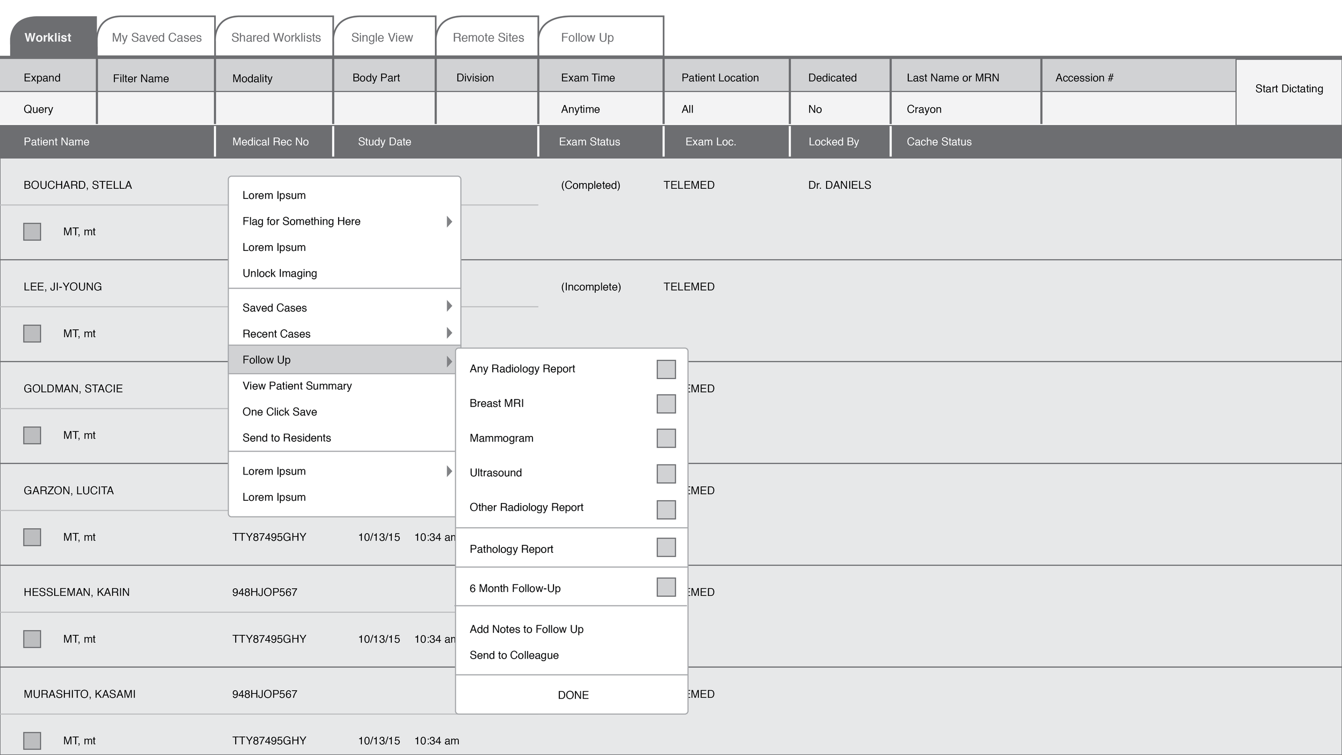This screenshot has height=755, width=1342.
Task: Click Add Notes to Follow Up
Action: (572, 629)
